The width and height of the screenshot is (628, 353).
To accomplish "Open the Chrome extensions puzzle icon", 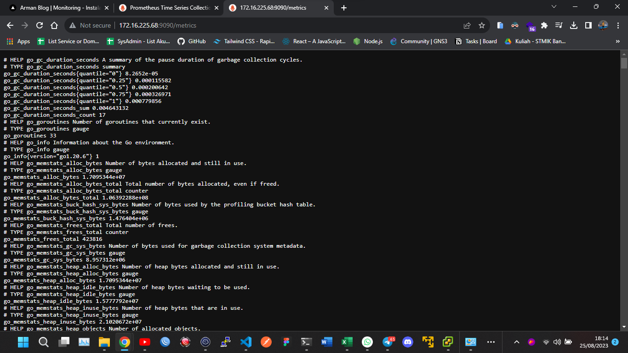I will 544,25.
